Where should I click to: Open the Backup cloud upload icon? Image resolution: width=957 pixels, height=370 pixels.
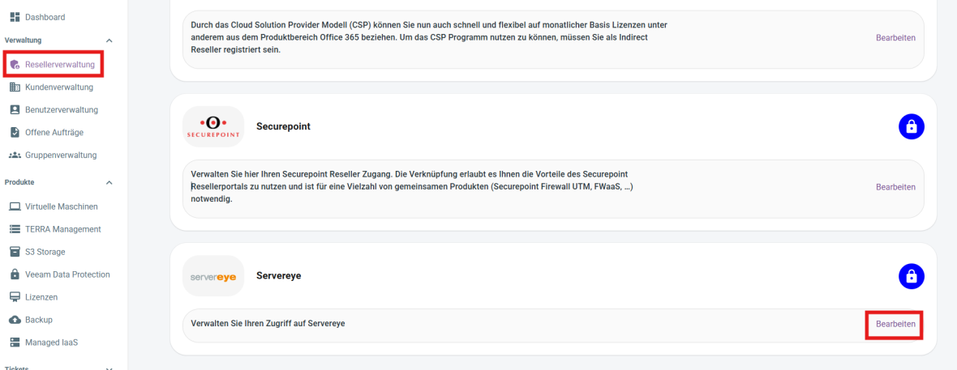point(15,320)
